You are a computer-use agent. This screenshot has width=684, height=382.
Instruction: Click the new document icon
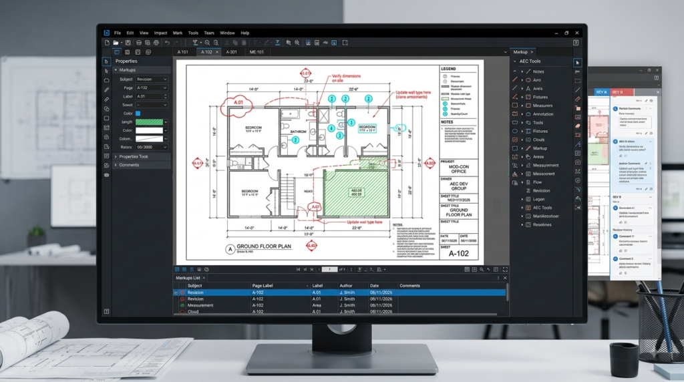(x=107, y=43)
